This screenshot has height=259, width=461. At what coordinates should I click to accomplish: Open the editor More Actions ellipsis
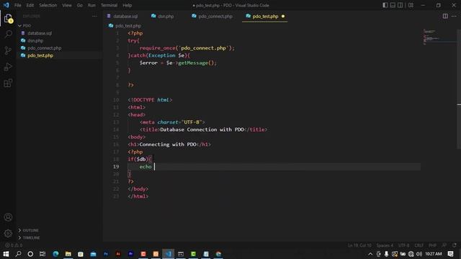click(x=454, y=16)
